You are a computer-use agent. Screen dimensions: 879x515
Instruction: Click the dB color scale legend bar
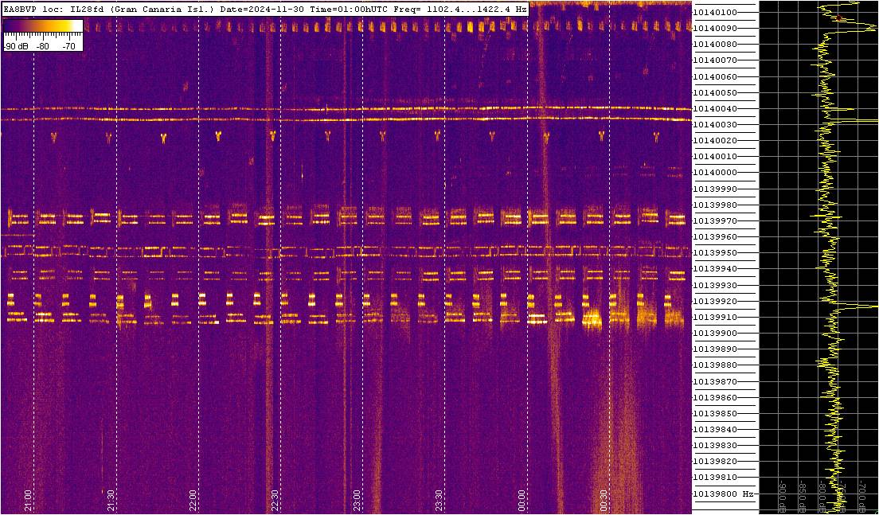tap(43, 26)
